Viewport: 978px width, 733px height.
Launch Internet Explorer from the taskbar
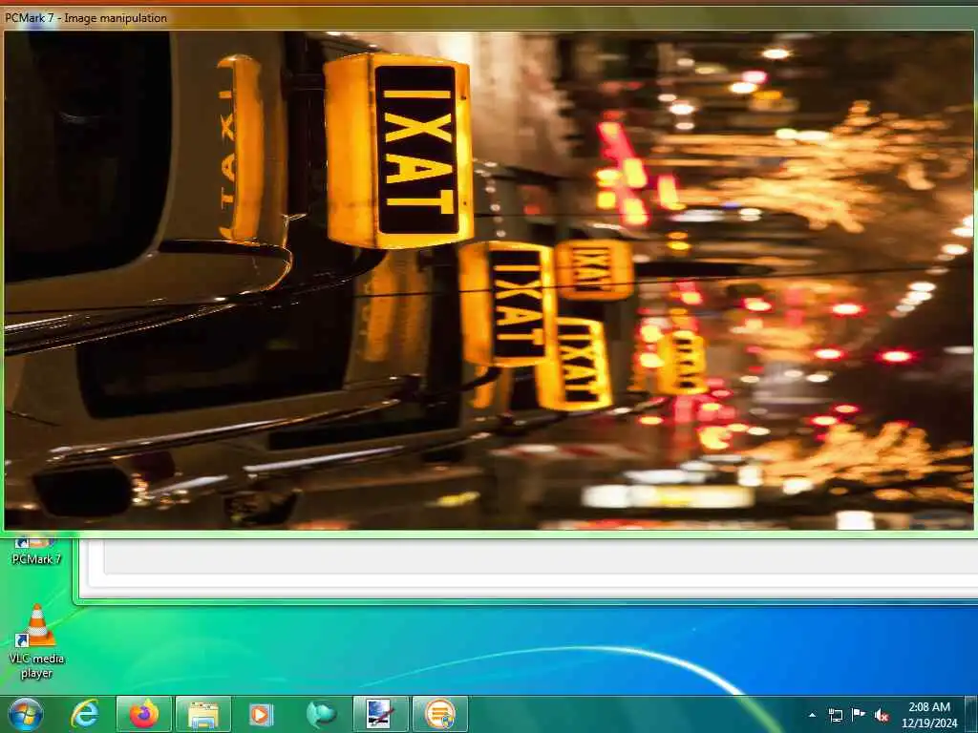85,714
